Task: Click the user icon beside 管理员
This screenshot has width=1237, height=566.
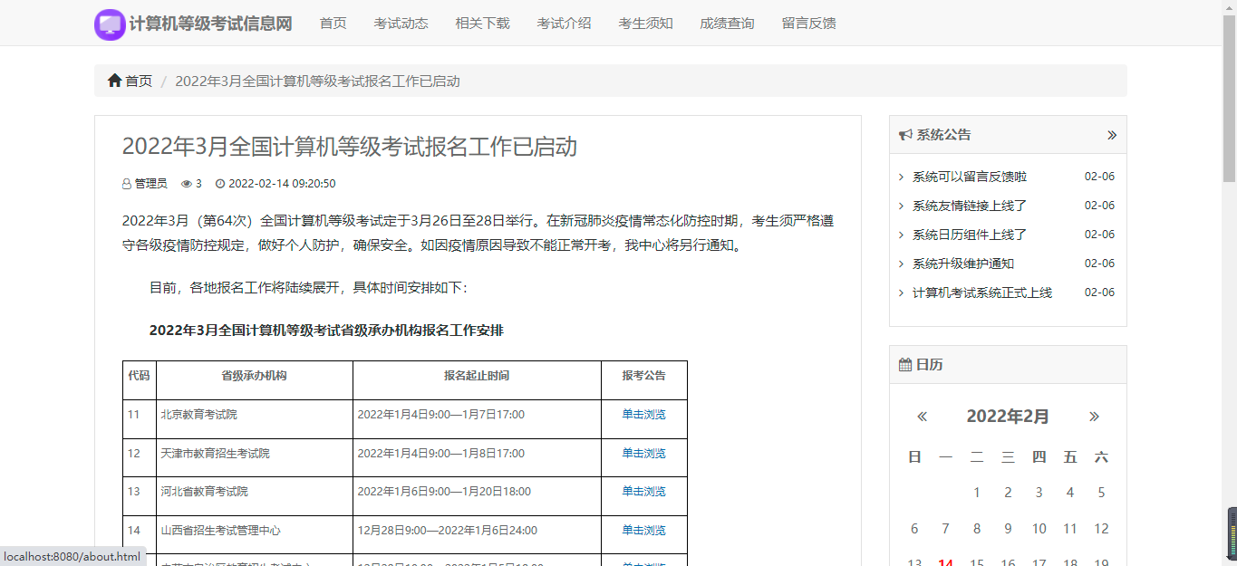Action: pos(127,184)
